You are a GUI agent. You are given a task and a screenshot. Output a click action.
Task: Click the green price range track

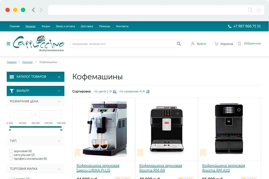pos(36,127)
